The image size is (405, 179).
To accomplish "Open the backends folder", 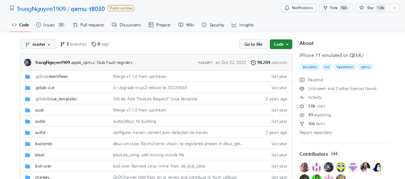I will point(43,144).
